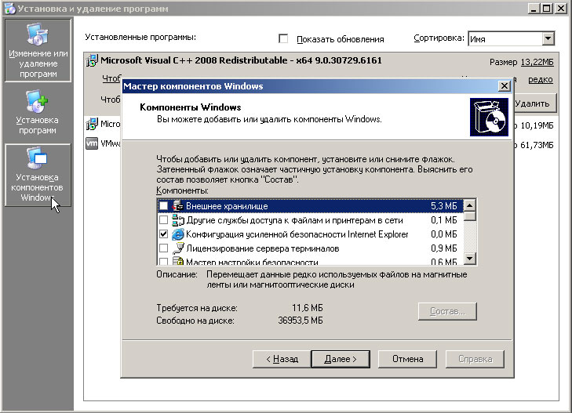Click the 'Состав...' button
The image size is (572, 413).
[x=447, y=311]
